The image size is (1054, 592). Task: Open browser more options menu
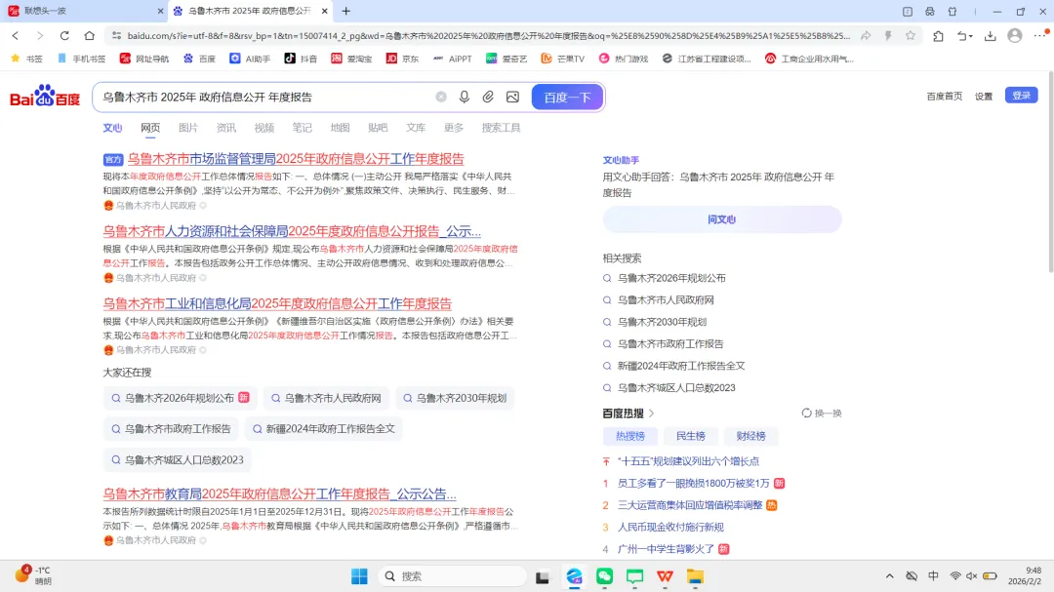click(x=1040, y=36)
